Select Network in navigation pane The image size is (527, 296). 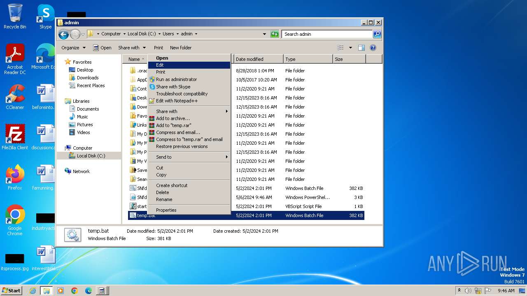(81, 171)
